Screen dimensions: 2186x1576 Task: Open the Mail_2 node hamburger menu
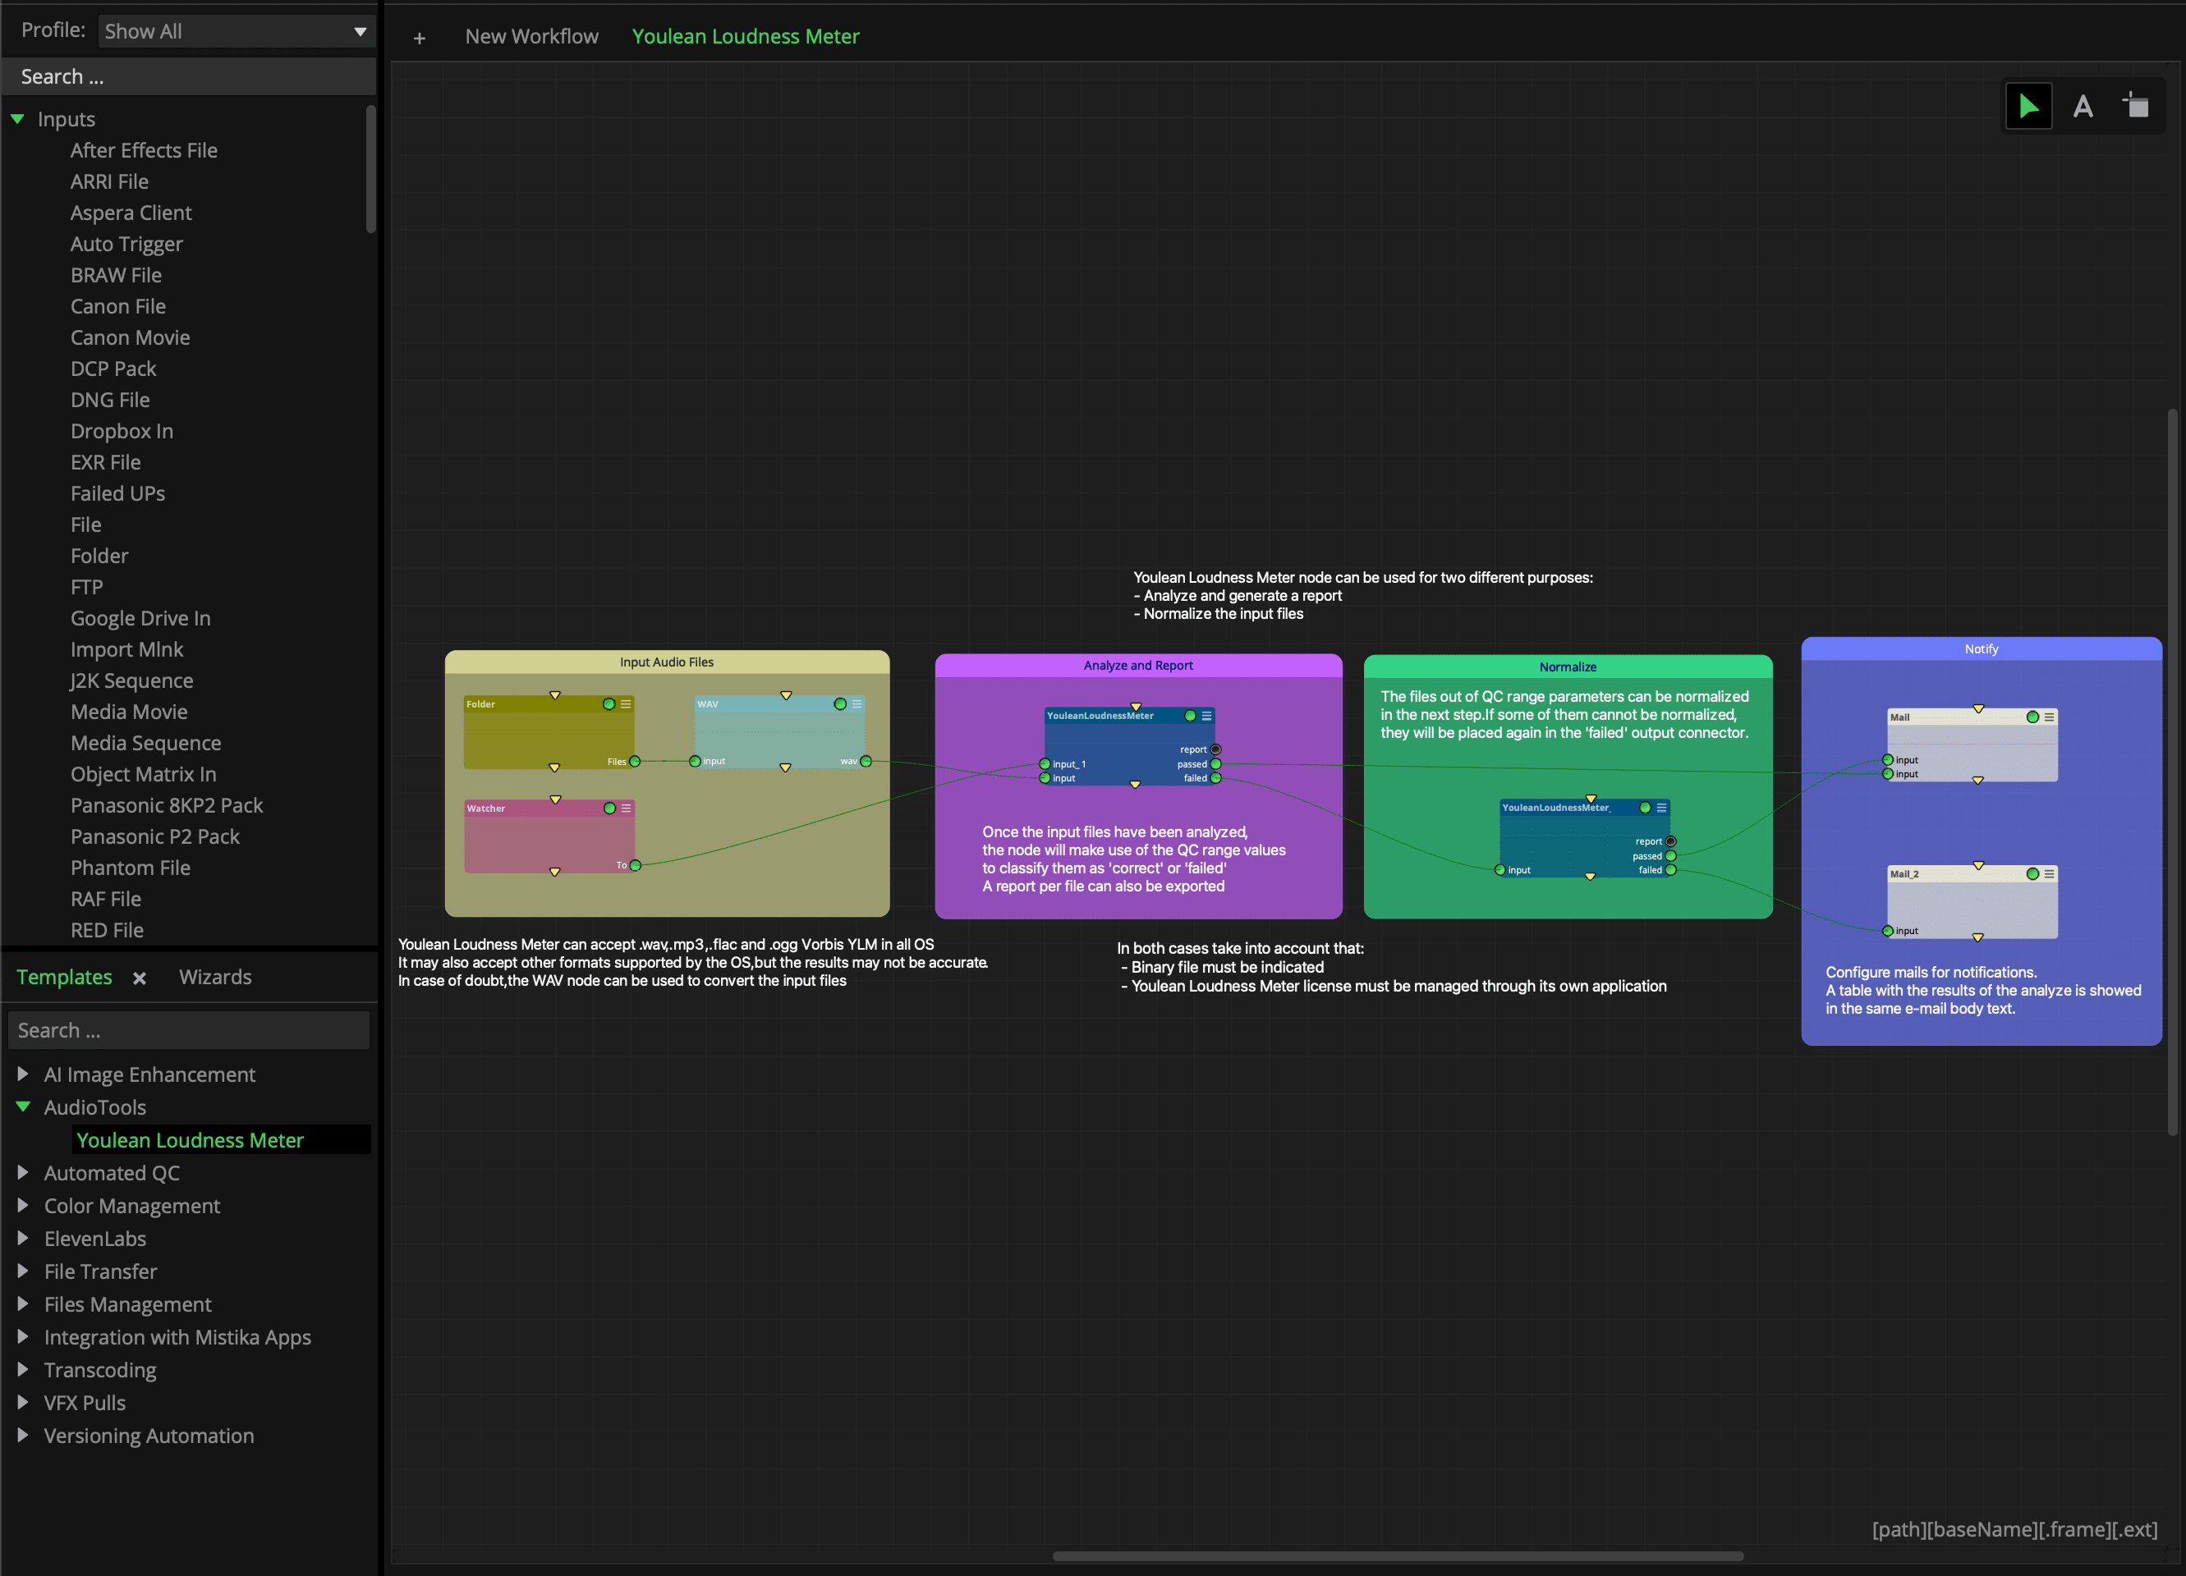pyautogui.click(x=2049, y=873)
